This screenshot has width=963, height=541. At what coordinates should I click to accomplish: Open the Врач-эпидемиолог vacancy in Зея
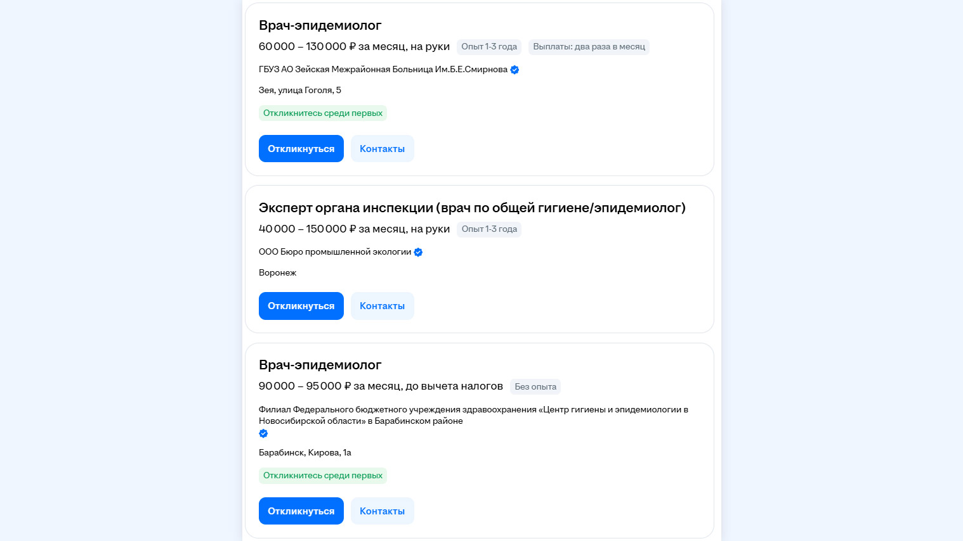pos(320,25)
